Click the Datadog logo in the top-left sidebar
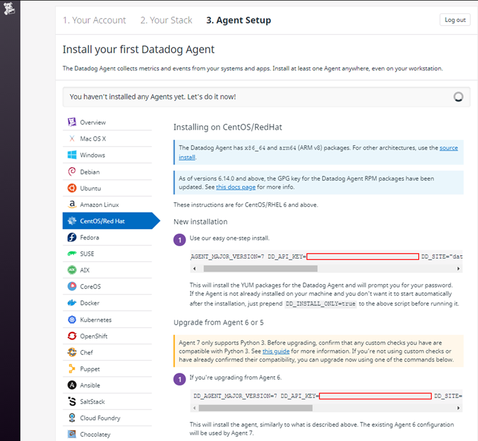 point(9,8)
